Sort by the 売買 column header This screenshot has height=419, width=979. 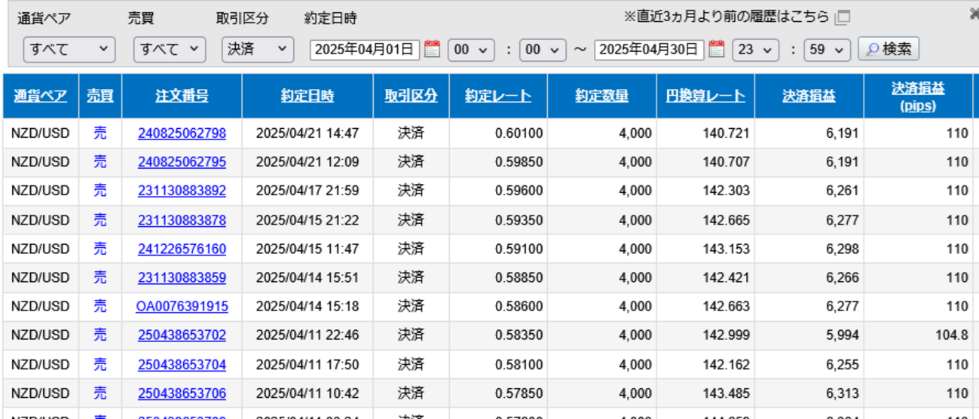(x=100, y=96)
